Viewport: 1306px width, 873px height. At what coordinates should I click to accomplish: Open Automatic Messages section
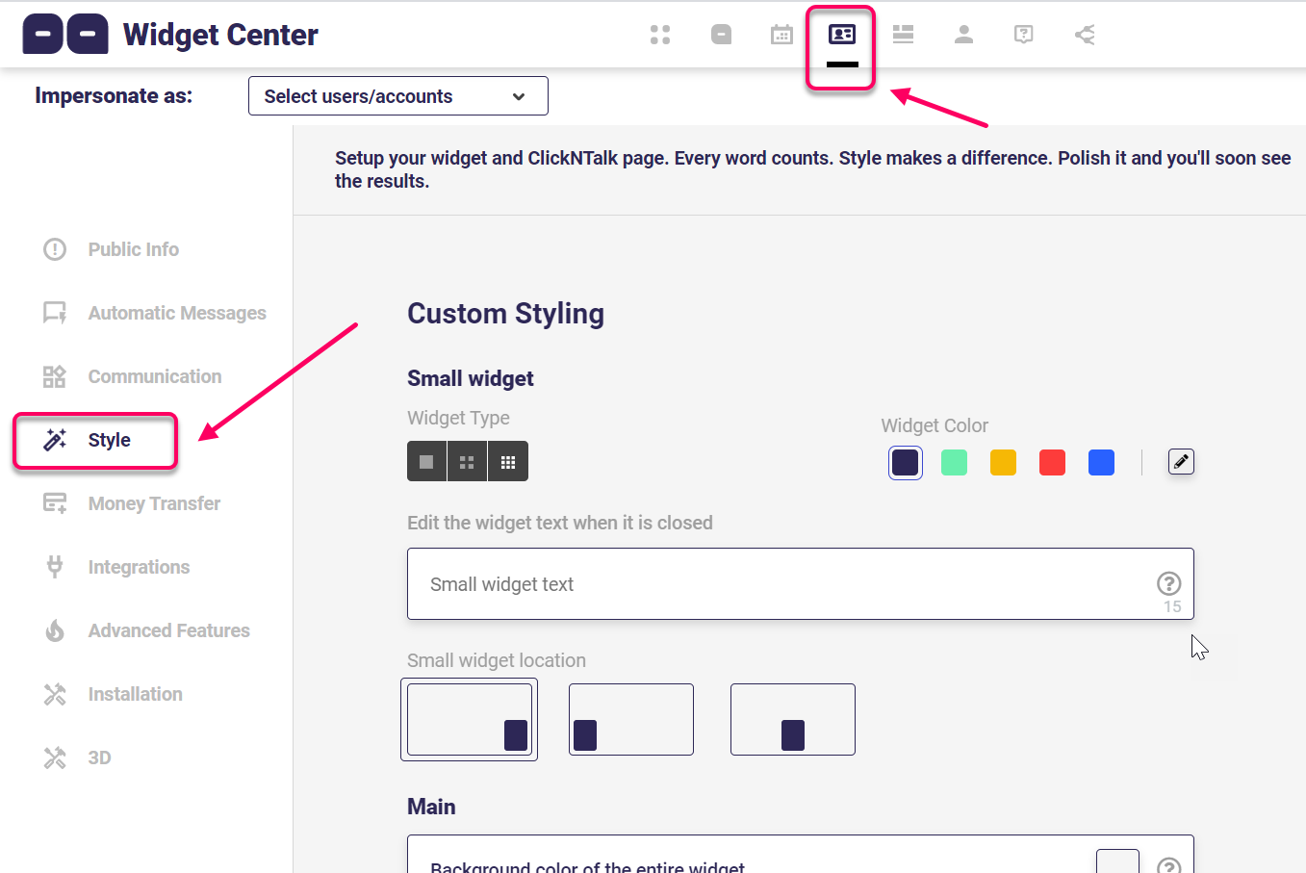177,313
